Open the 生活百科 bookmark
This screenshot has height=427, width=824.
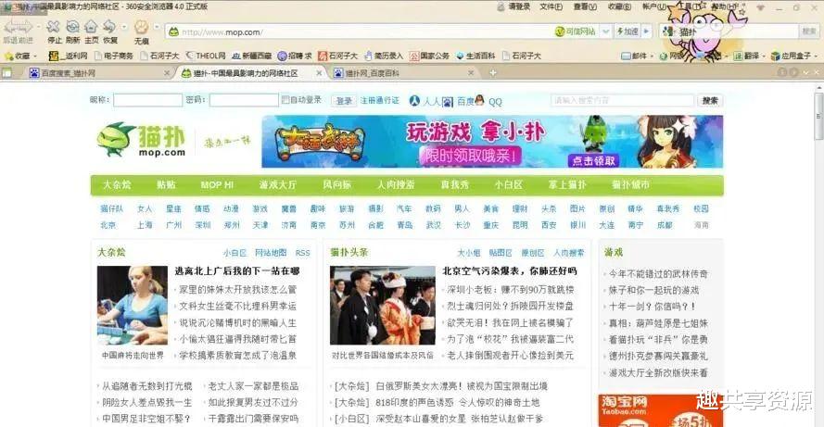pyautogui.click(x=475, y=56)
